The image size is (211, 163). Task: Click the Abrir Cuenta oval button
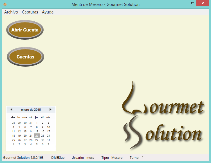(25, 30)
